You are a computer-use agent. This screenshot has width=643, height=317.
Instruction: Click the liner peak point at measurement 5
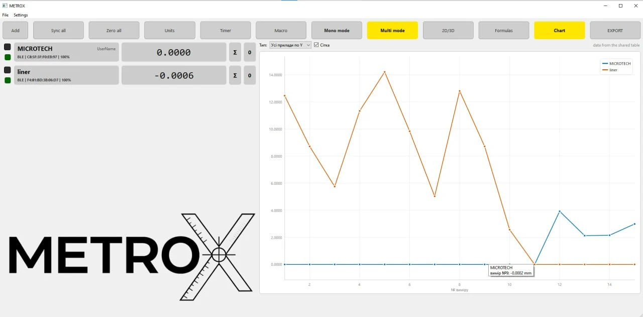coord(384,72)
